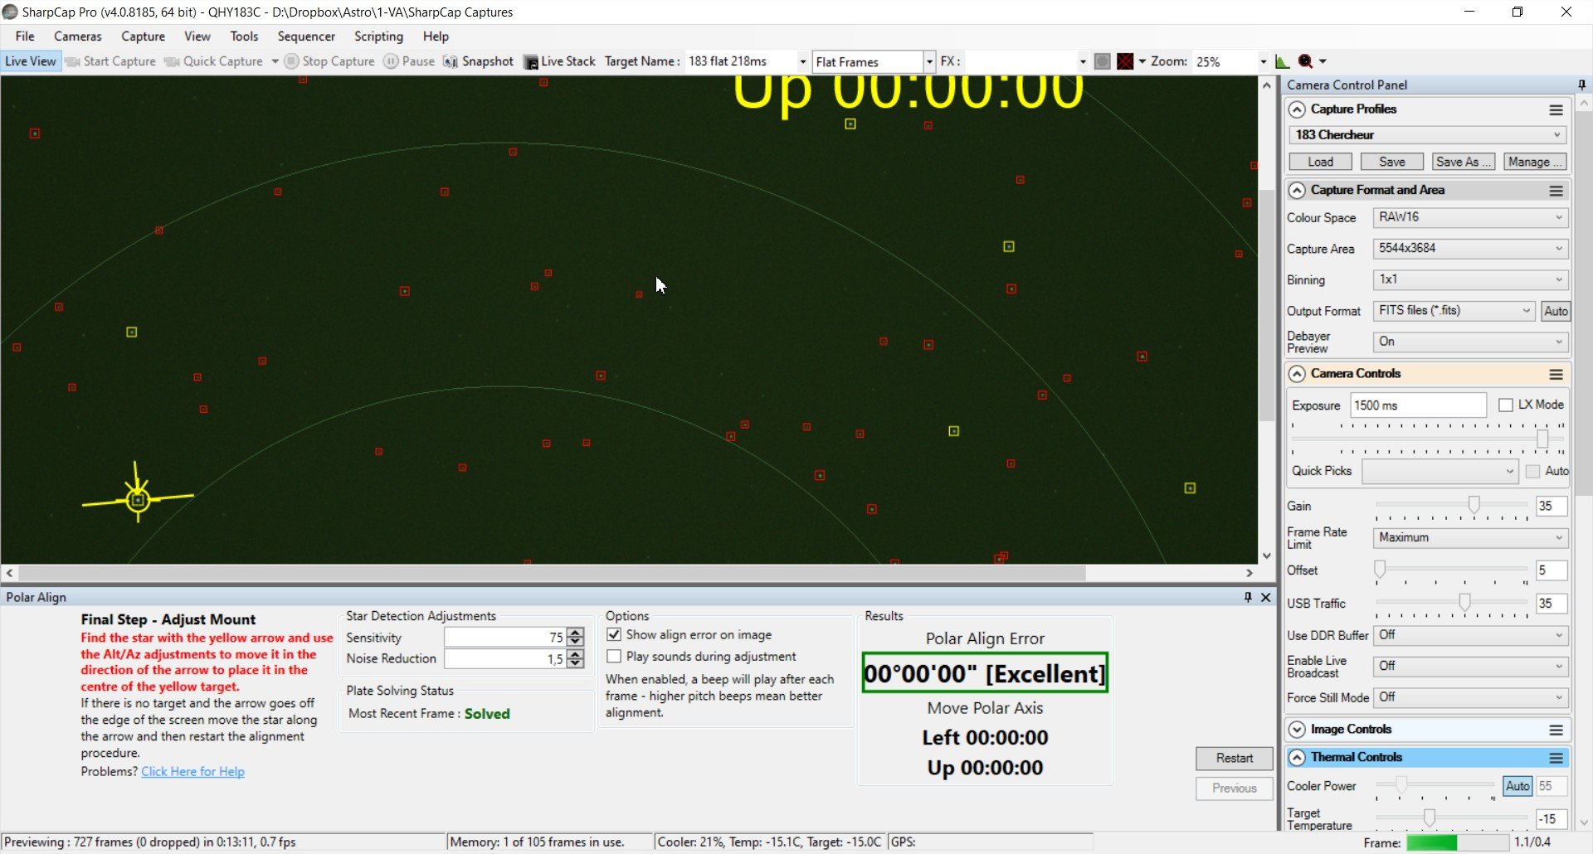Viewport: 1593px width, 854px height.
Task: Close the Polar Align panel
Action: click(x=1266, y=597)
